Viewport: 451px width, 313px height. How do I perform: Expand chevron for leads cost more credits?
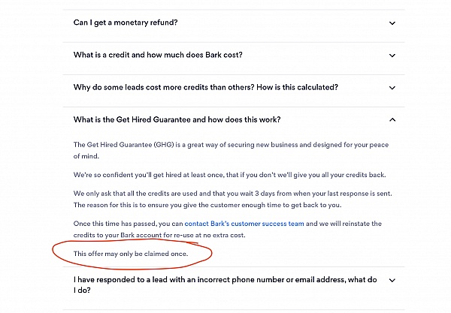pos(392,88)
